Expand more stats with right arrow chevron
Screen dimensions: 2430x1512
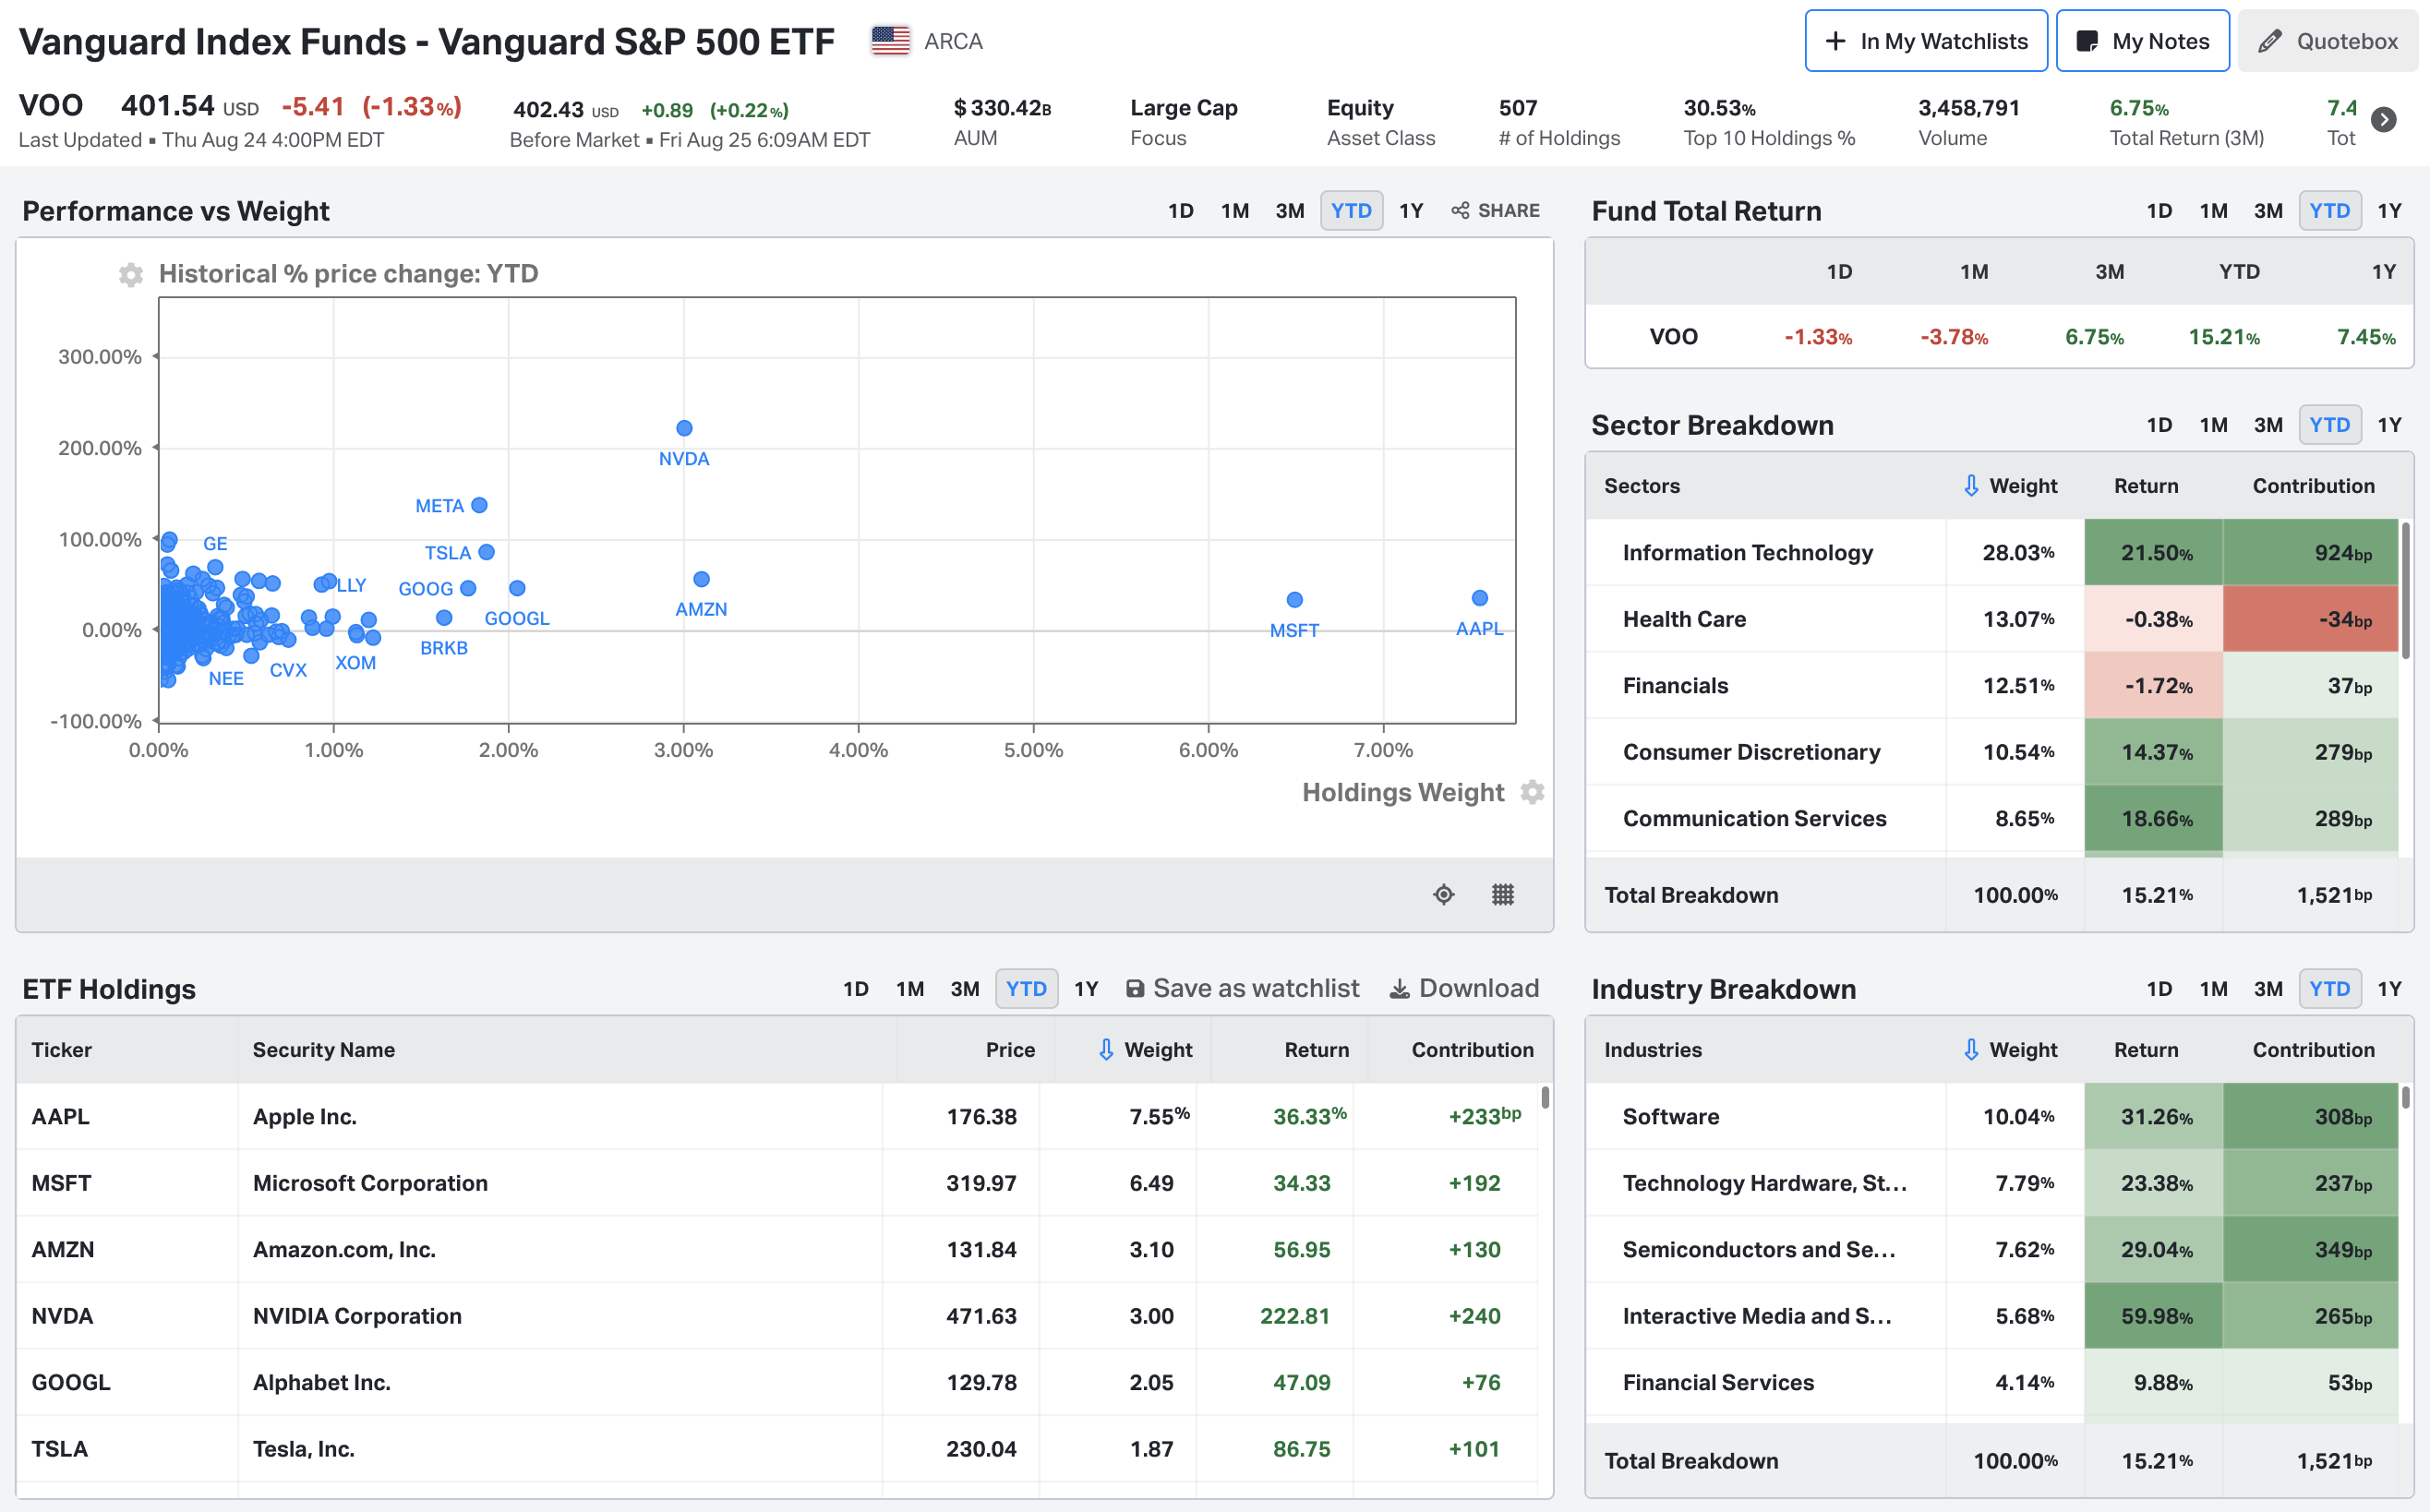(2384, 120)
